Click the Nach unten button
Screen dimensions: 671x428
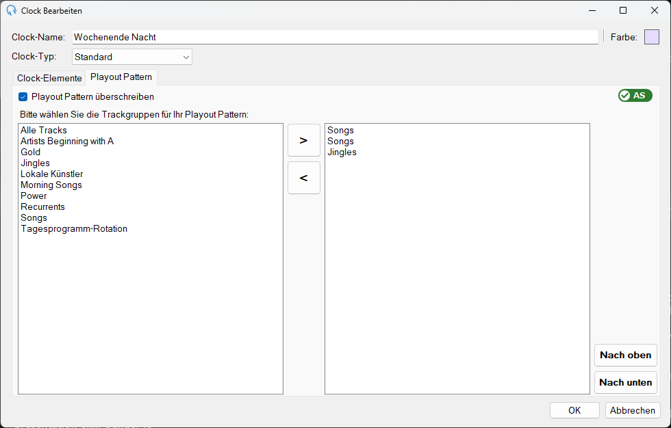pos(625,382)
